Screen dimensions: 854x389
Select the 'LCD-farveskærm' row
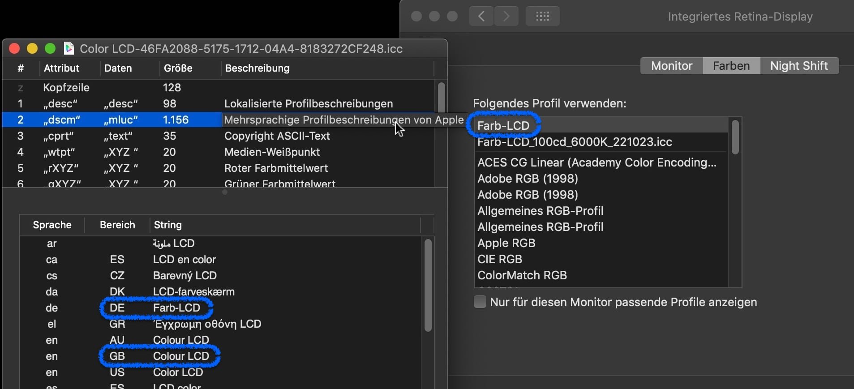(220, 292)
